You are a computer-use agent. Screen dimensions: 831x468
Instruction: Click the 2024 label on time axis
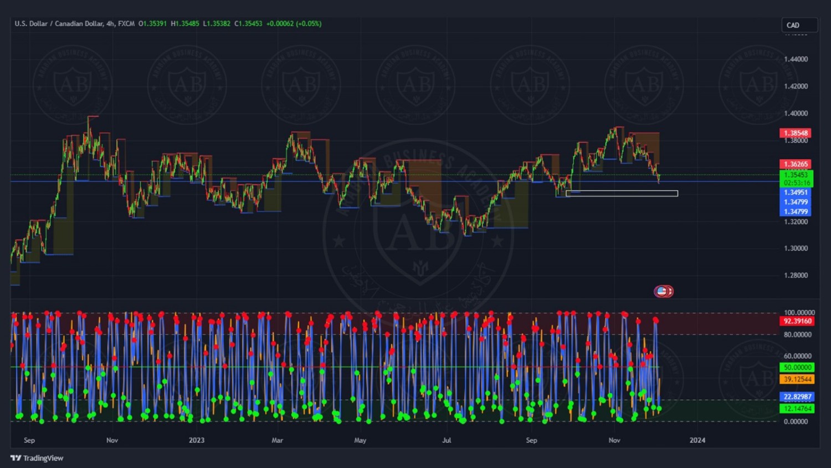tap(697, 440)
